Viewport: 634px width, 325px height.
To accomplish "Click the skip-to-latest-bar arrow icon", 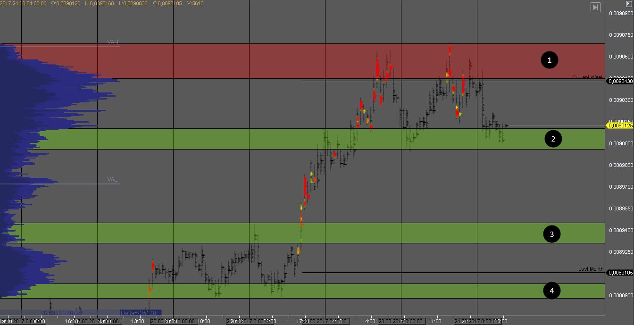I will 595,7.
